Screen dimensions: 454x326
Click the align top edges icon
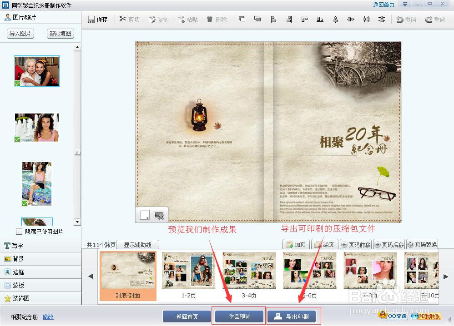[304, 20]
